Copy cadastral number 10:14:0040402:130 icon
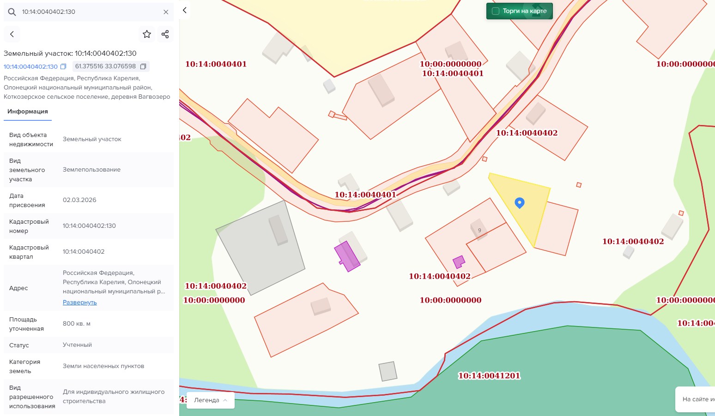Image resolution: width=715 pixels, height=416 pixels. coord(63,66)
